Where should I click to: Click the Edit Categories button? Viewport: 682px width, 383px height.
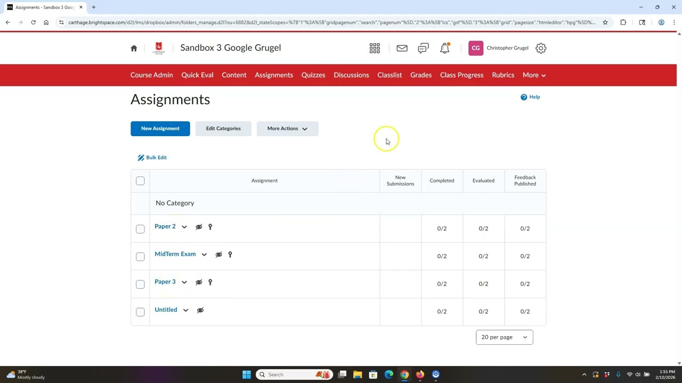pos(223,128)
